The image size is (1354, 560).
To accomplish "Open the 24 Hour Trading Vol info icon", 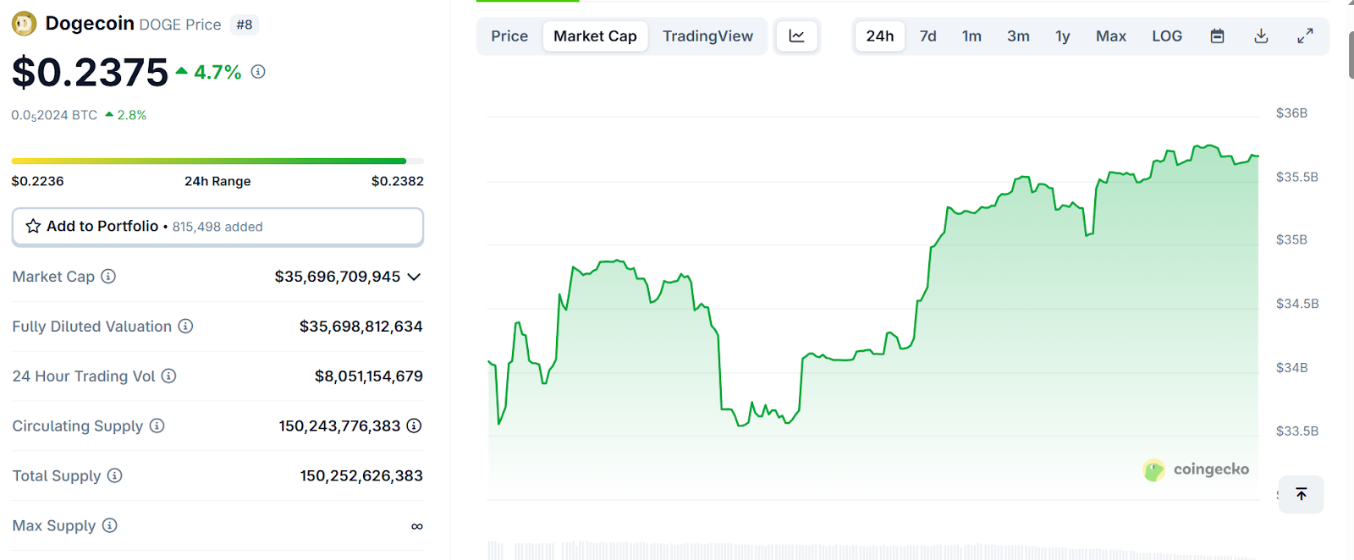I will 168,376.
